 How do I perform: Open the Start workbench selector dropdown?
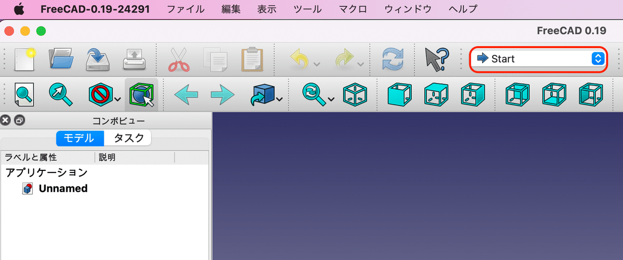click(x=538, y=59)
